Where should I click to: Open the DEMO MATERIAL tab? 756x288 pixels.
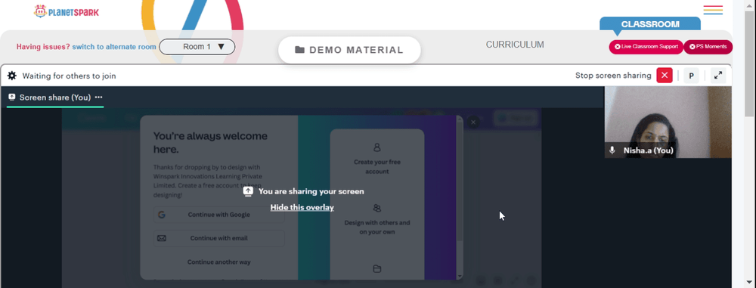(x=349, y=50)
